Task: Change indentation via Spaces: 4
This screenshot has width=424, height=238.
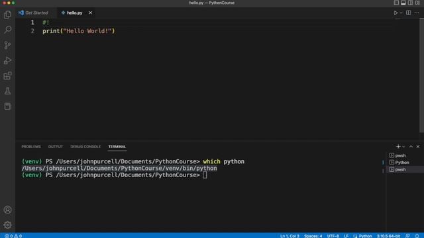Action: 313,236
